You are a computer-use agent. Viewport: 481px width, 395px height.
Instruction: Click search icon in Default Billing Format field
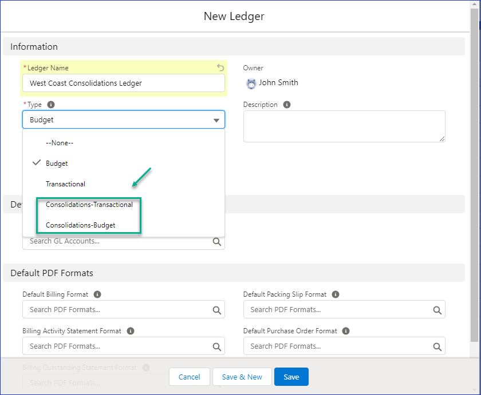click(x=216, y=310)
